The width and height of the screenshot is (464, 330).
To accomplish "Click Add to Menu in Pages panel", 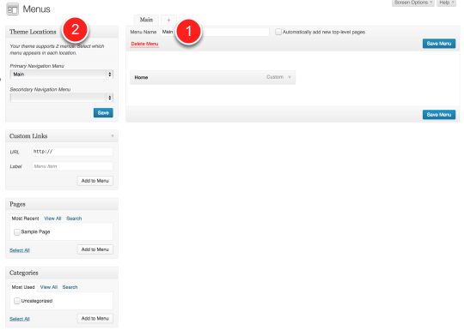I will click(x=95, y=249).
